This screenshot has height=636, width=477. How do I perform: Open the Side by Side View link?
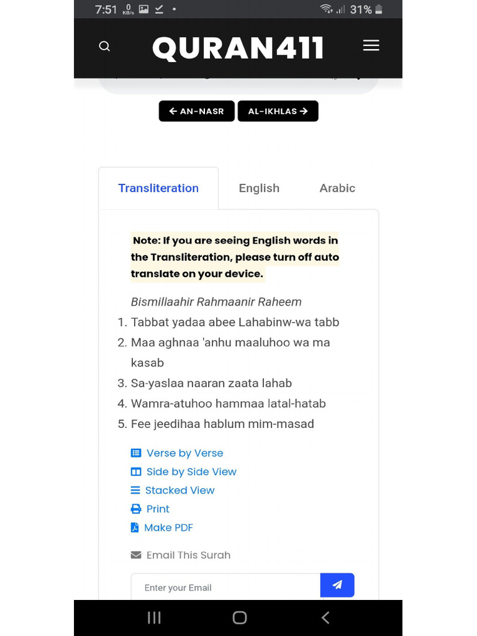point(191,472)
